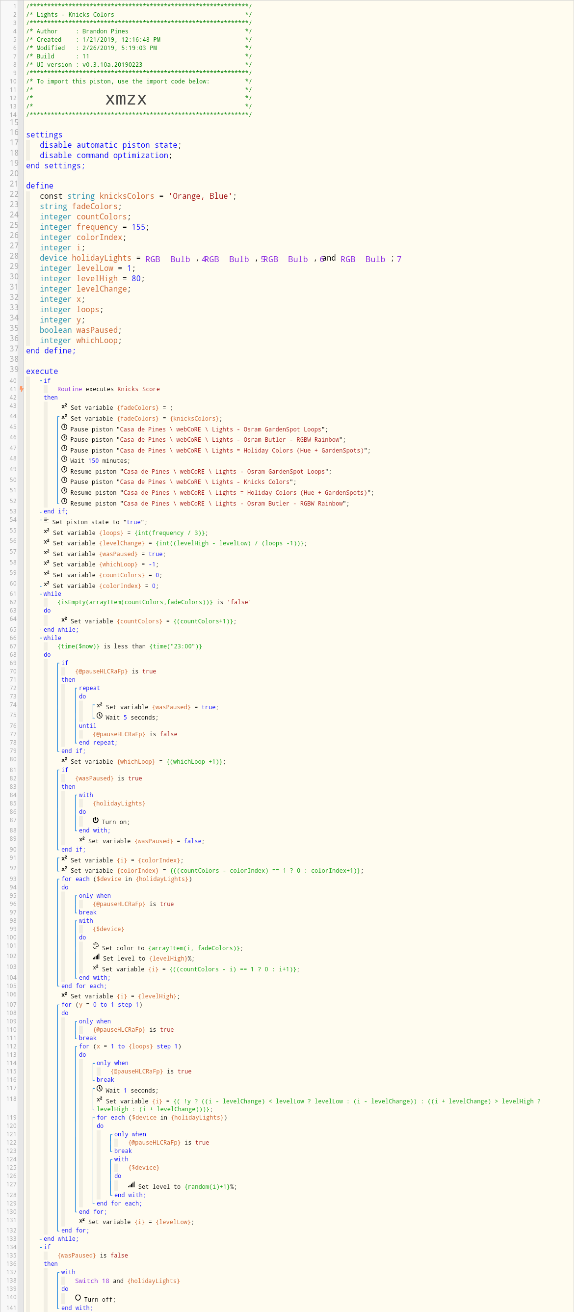The image size is (578, 1312).
Task: Click the large import code 'xmzx'
Action: (126, 98)
